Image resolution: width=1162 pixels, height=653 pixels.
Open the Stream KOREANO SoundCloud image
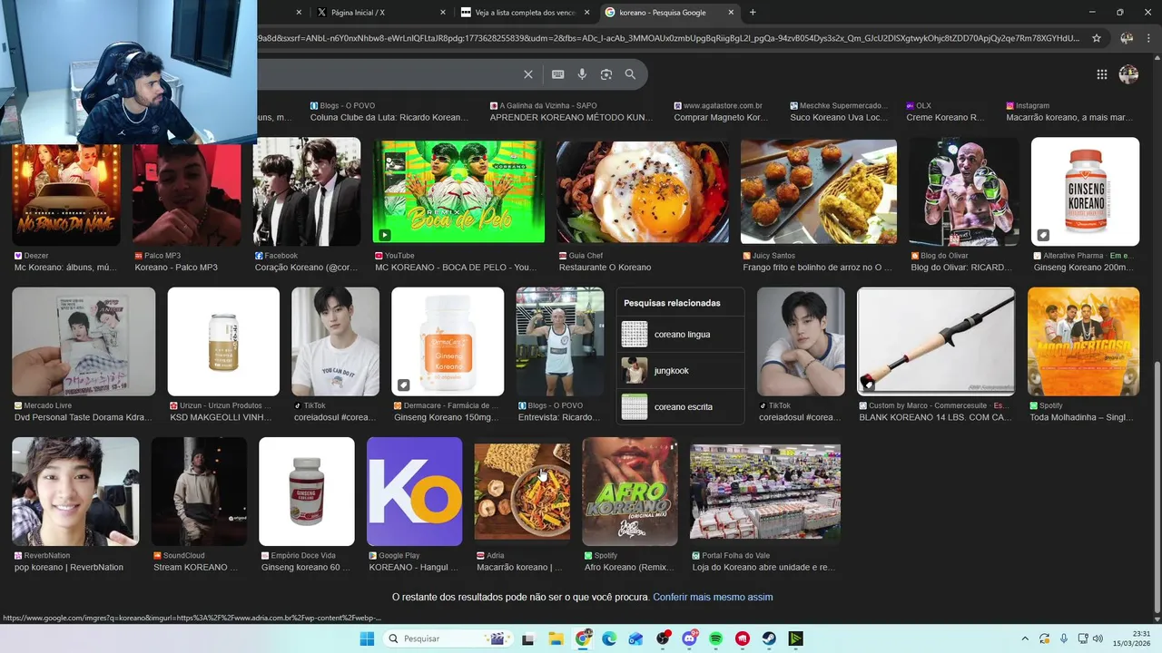click(x=199, y=492)
